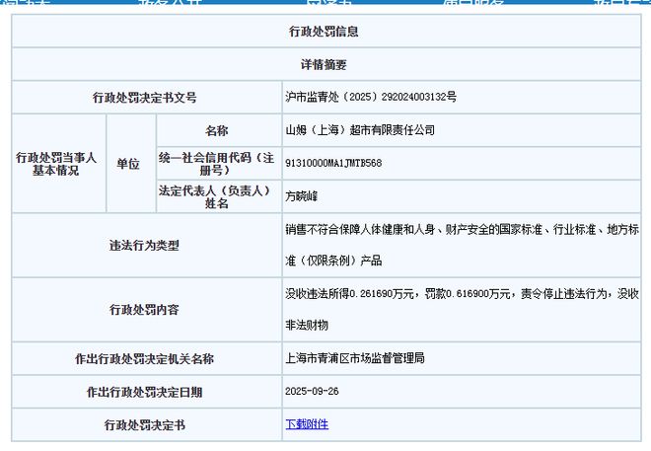Click the 行政处罚决定书 label

pos(144,425)
